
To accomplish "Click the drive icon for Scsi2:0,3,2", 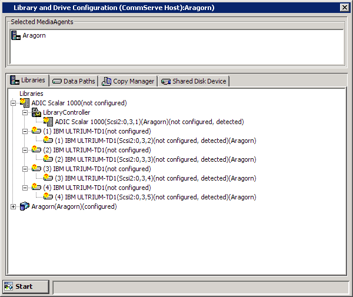I will coord(48,140).
